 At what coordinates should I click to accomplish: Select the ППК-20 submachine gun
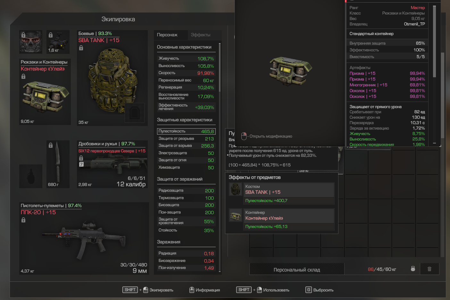[84, 238]
